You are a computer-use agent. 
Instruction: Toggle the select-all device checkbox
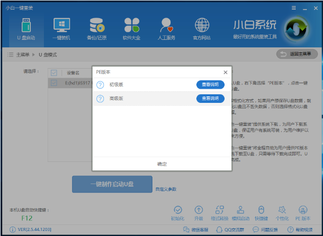tap(54, 73)
